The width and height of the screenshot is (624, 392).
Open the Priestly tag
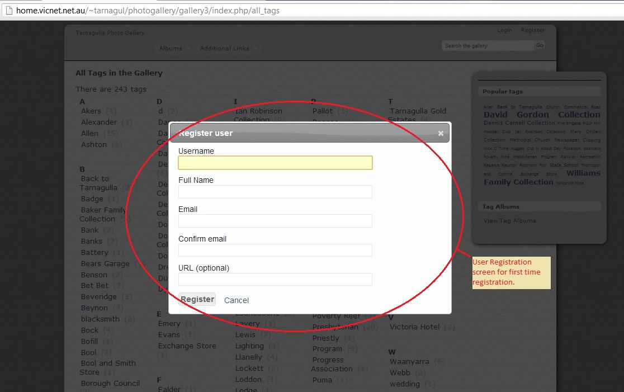coord(325,338)
